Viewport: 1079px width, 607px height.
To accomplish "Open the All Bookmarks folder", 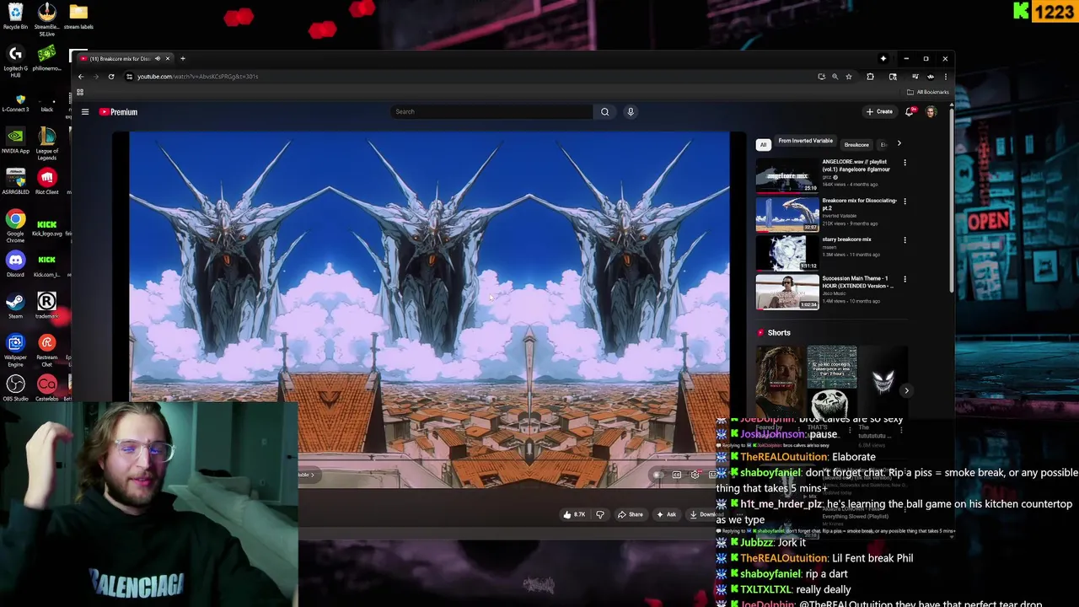I will (928, 92).
